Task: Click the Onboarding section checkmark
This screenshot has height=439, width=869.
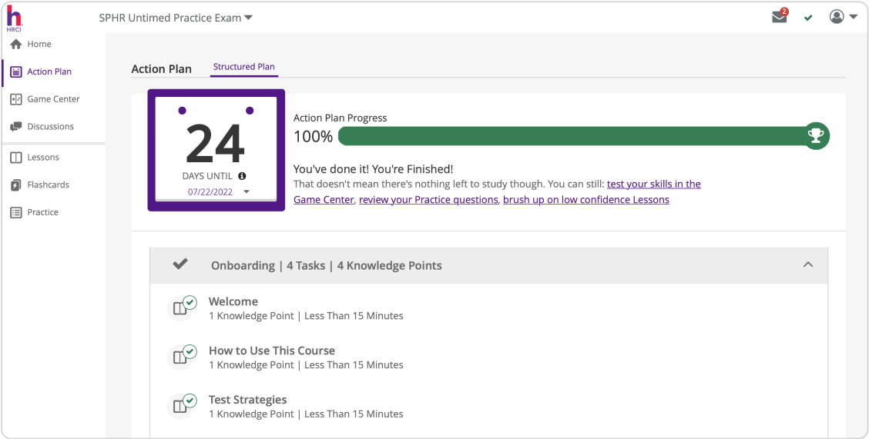Action: coord(180,264)
